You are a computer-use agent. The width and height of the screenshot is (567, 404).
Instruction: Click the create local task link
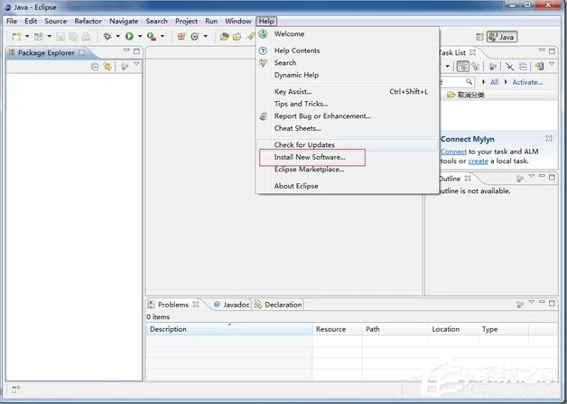pos(478,161)
